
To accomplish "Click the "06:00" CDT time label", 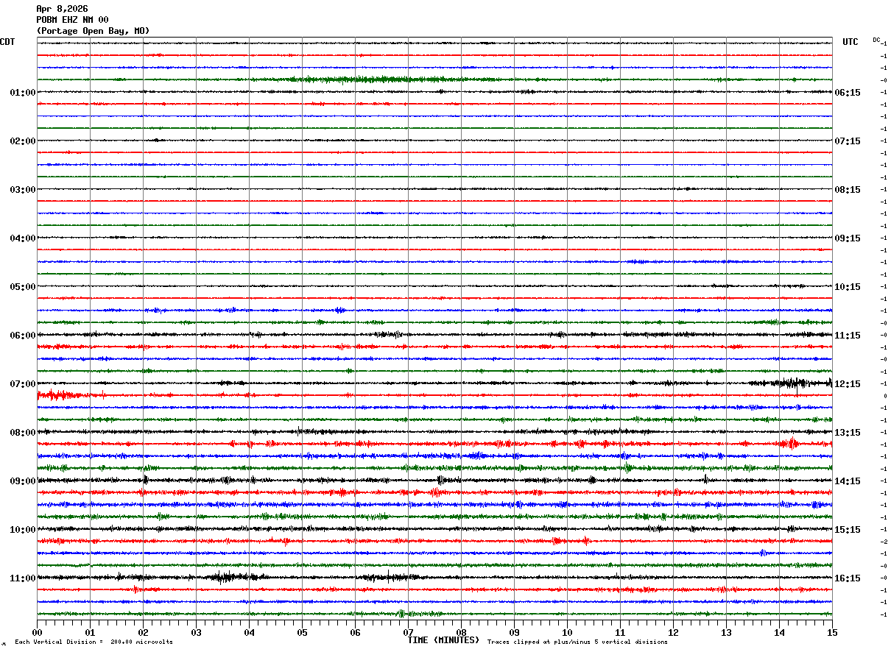I will click(x=23, y=336).
